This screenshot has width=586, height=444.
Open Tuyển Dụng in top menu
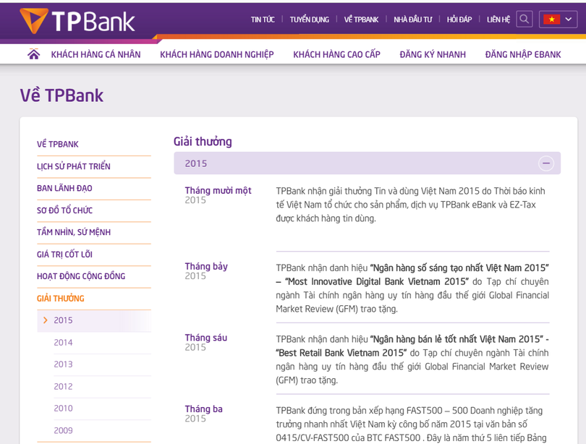tap(309, 20)
